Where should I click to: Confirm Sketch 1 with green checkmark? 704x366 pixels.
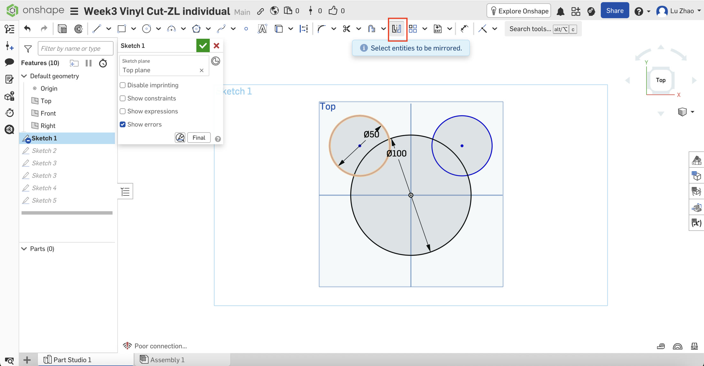click(x=203, y=46)
